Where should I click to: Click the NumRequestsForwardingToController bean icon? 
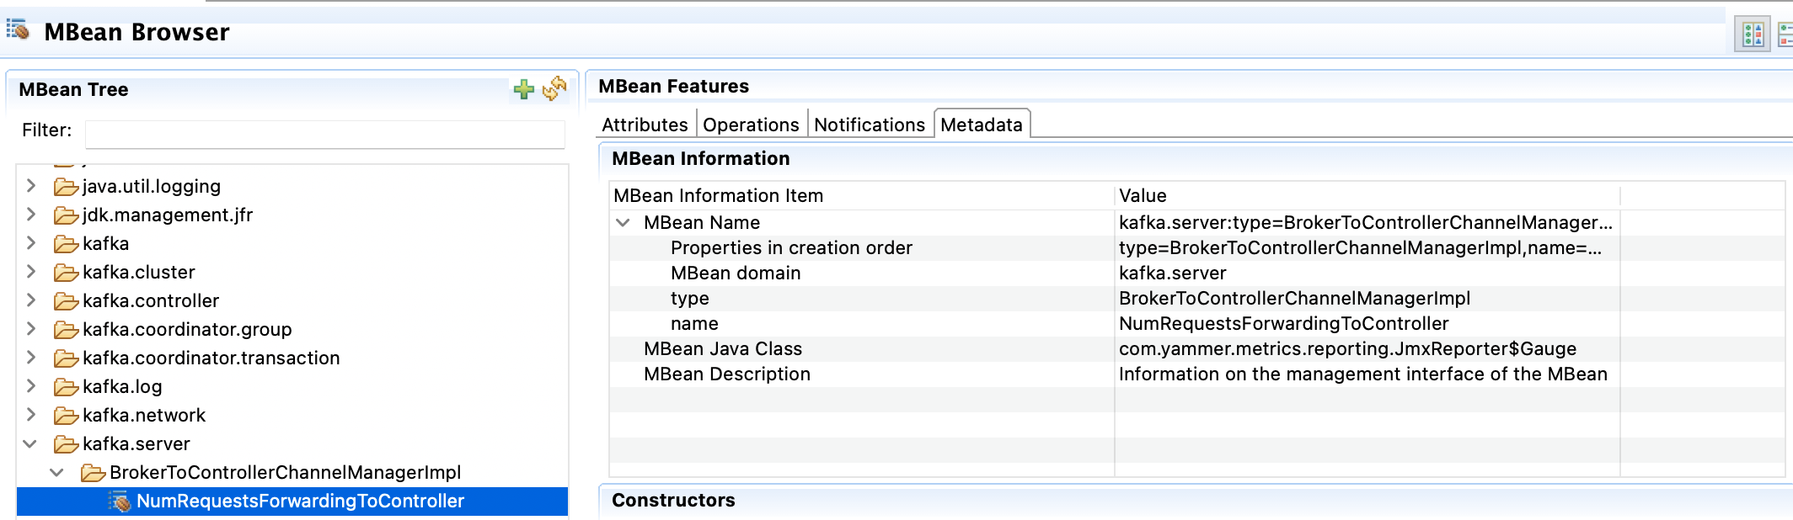tap(120, 501)
